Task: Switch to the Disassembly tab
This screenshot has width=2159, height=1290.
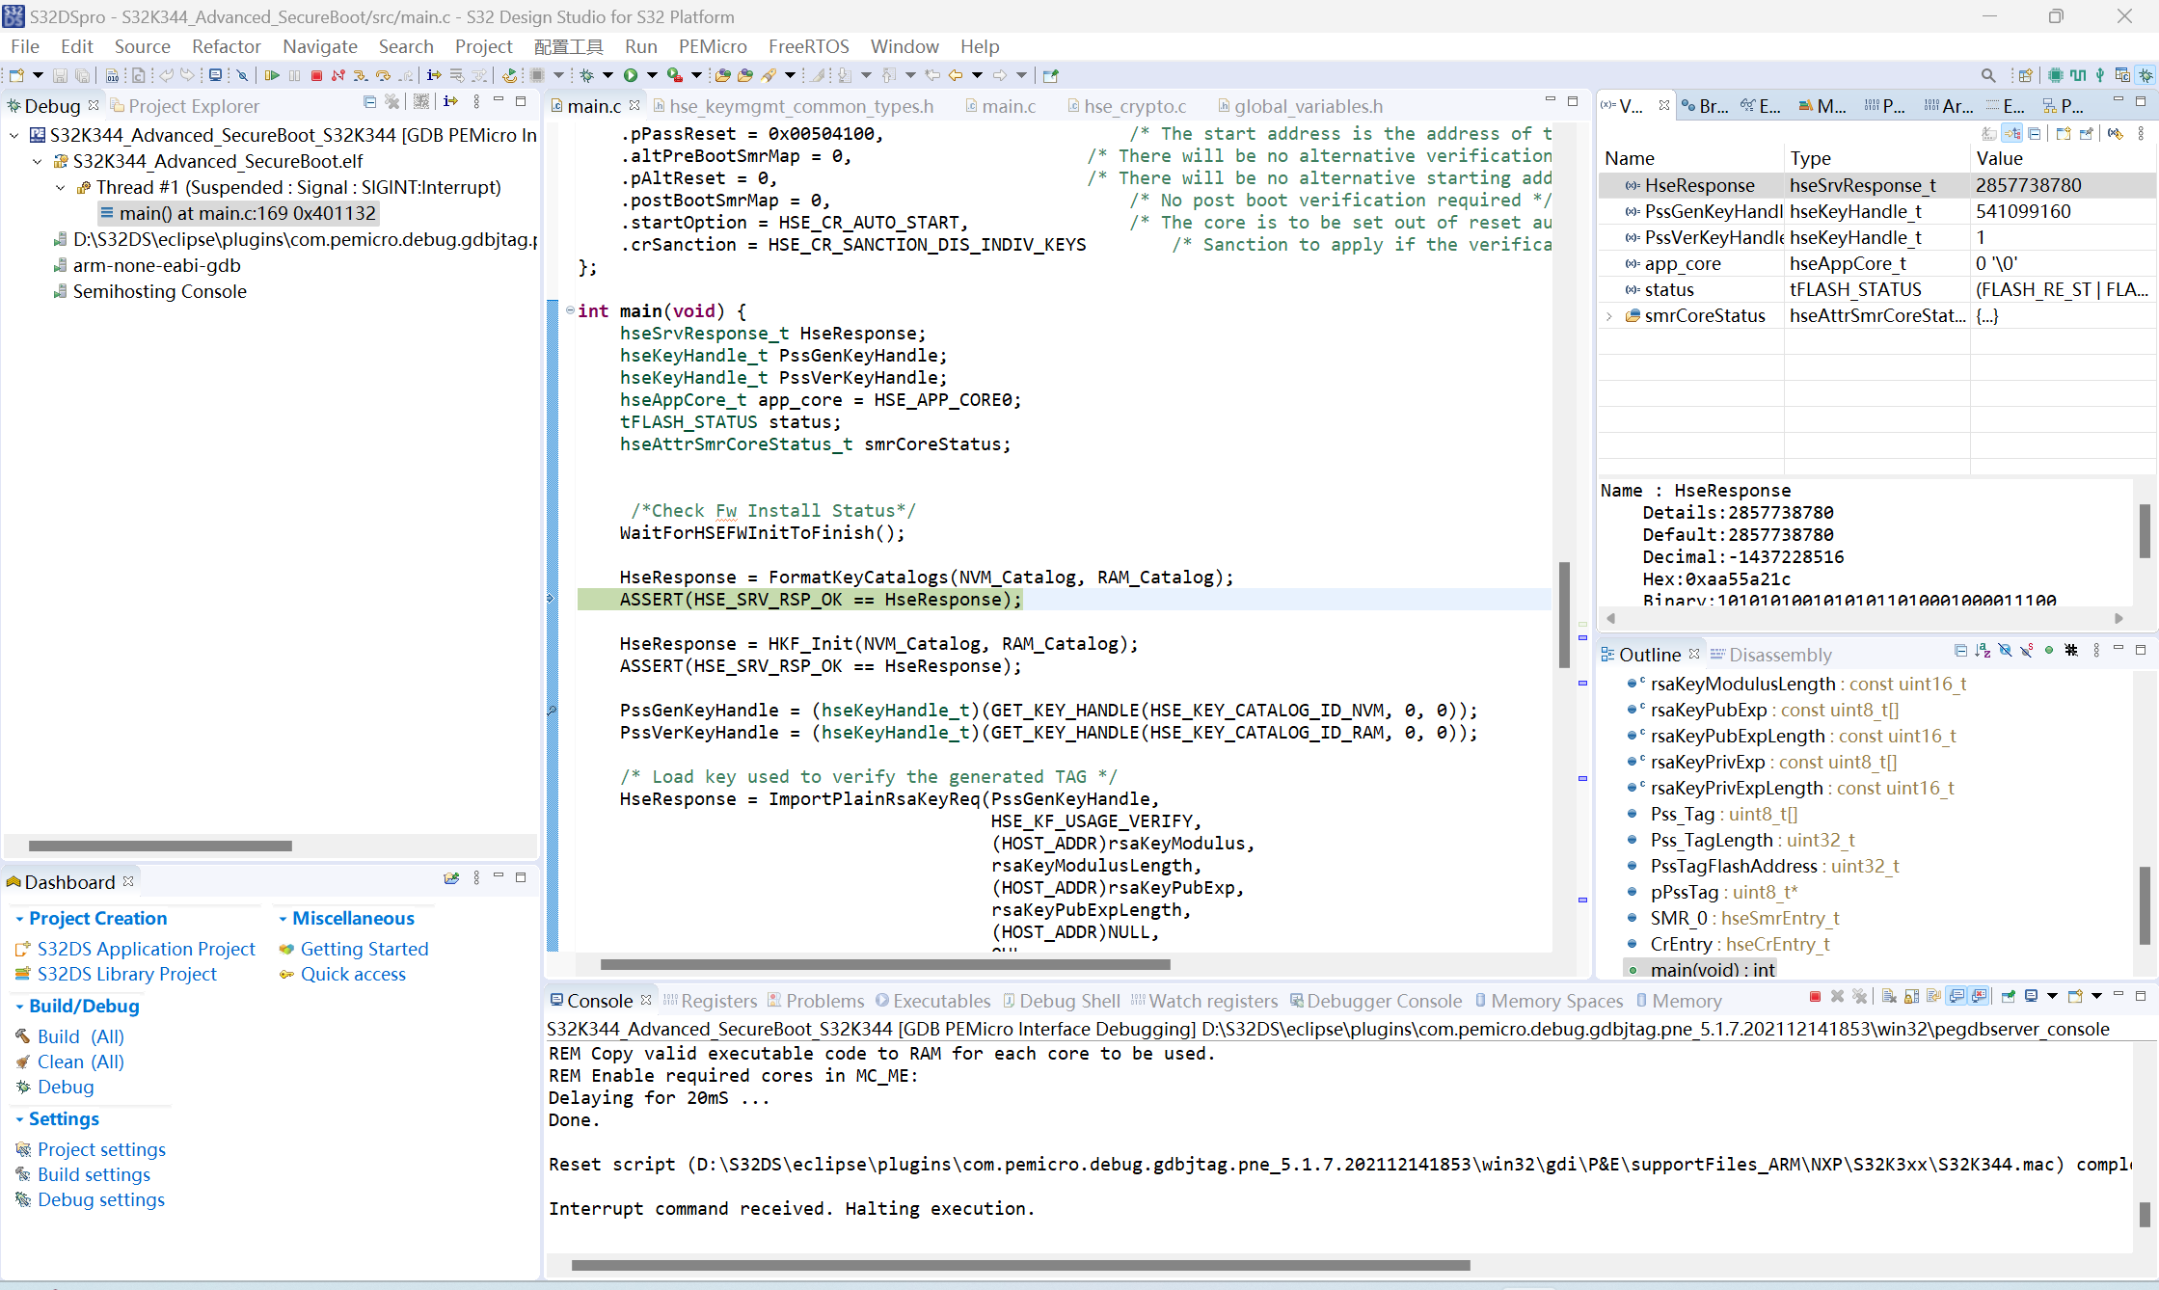Action: (x=1779, y=655)
